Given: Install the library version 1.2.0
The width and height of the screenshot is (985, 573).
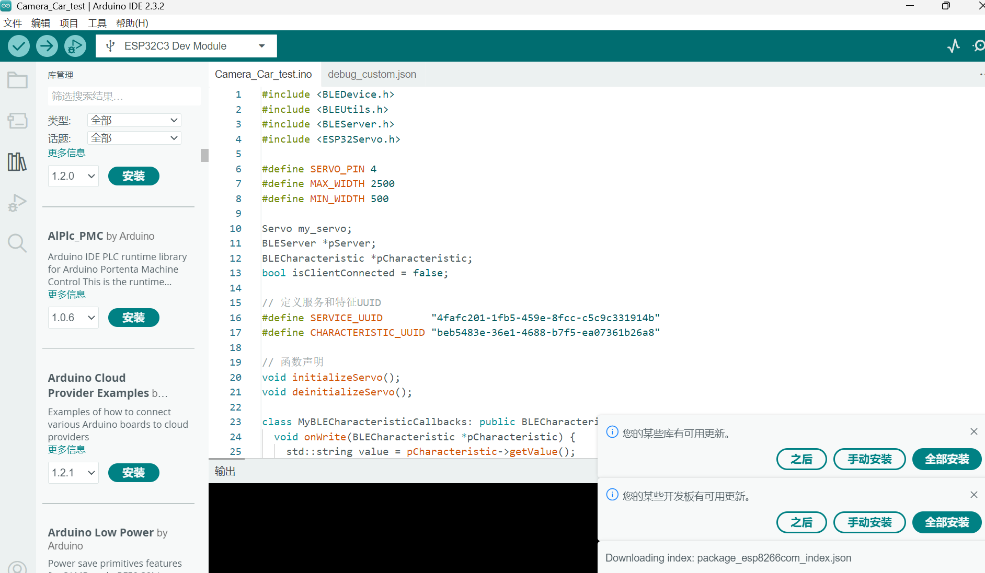Looking at the screenshot, I should point(134,176).
